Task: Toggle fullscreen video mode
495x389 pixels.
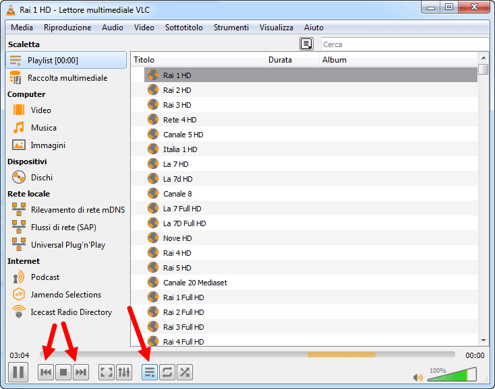Action: tap(107, 372)
